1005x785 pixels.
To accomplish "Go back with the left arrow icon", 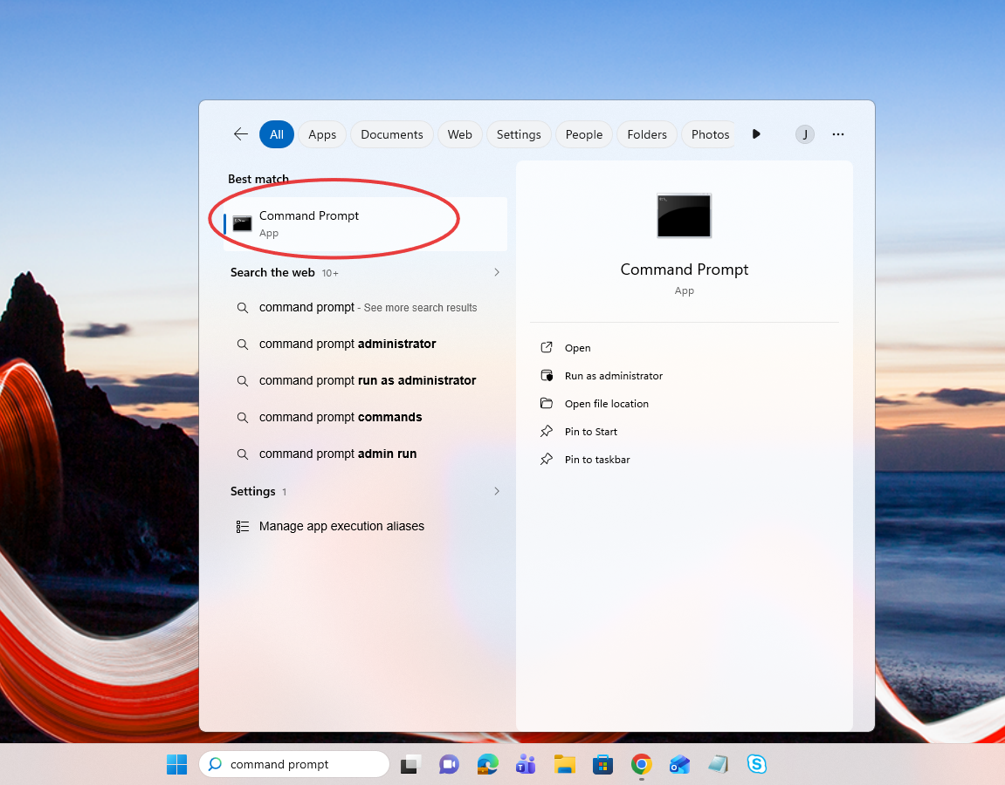I will tap(241, 134).
